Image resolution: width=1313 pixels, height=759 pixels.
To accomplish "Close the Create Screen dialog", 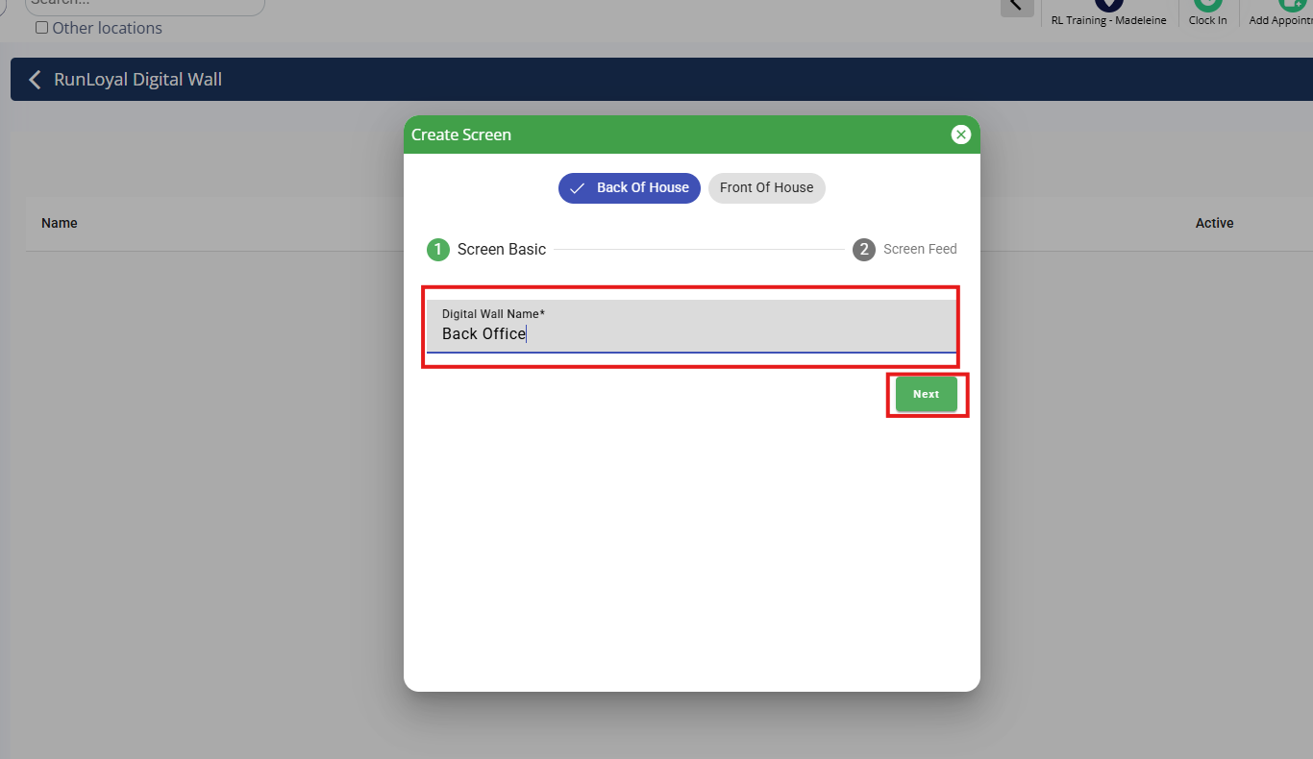I will click(960, 135).
